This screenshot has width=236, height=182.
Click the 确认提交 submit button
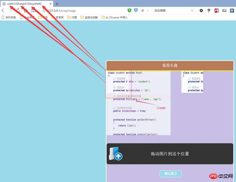(x=171, y=174)
